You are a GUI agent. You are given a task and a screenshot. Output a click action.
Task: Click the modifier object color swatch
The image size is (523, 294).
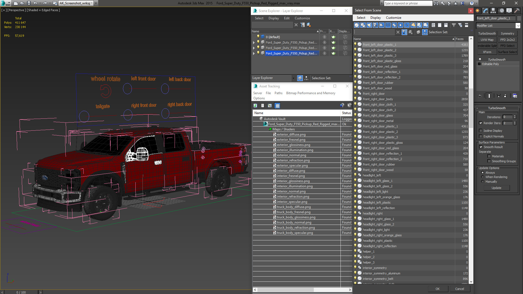coord(519,18)
